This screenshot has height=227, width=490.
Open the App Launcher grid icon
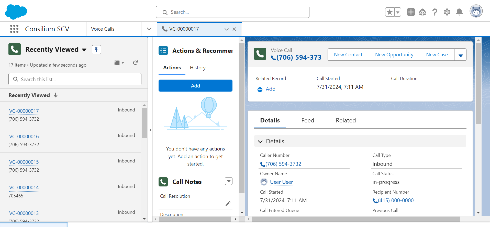click(14, 29)
